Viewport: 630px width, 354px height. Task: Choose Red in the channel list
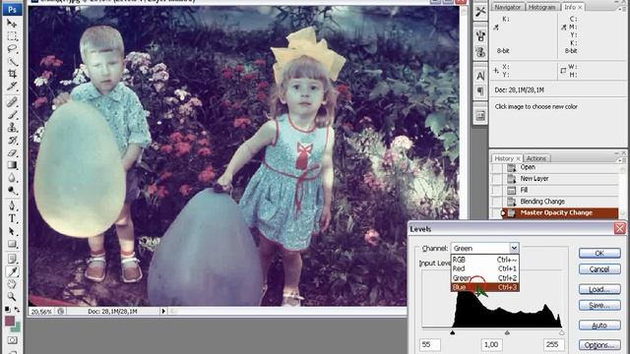coord(485,268)
